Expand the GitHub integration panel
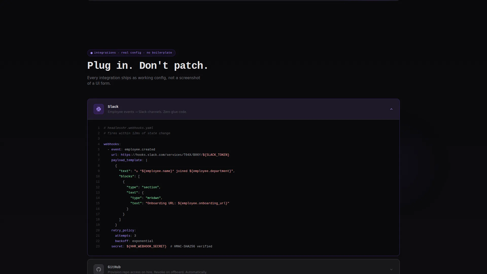This screenshot has height=274, width=487. 391,269
